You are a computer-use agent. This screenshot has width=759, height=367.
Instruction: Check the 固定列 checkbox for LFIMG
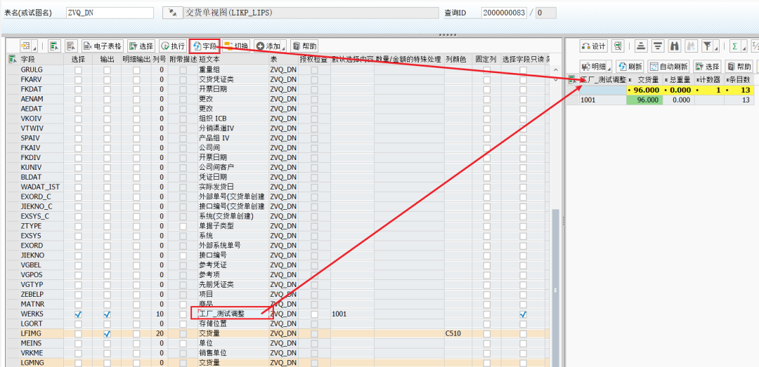[x=486, y=333]
